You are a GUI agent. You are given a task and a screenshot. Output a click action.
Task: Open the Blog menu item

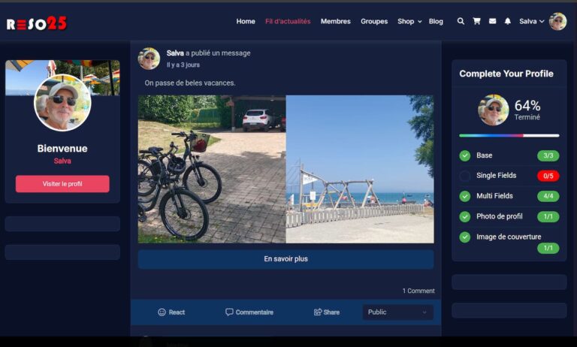coord(436,21)
